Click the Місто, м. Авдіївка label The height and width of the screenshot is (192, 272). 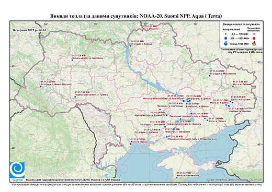(x=219, y=103)
